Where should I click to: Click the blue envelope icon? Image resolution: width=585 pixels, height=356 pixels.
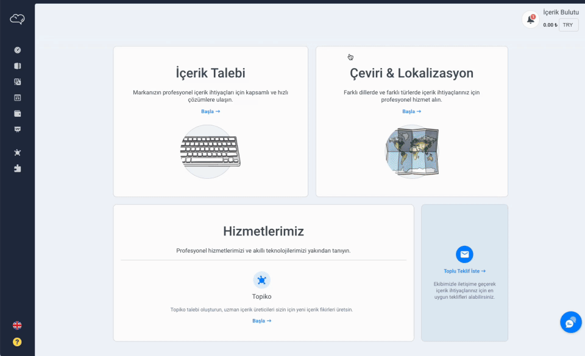point(464,254)
